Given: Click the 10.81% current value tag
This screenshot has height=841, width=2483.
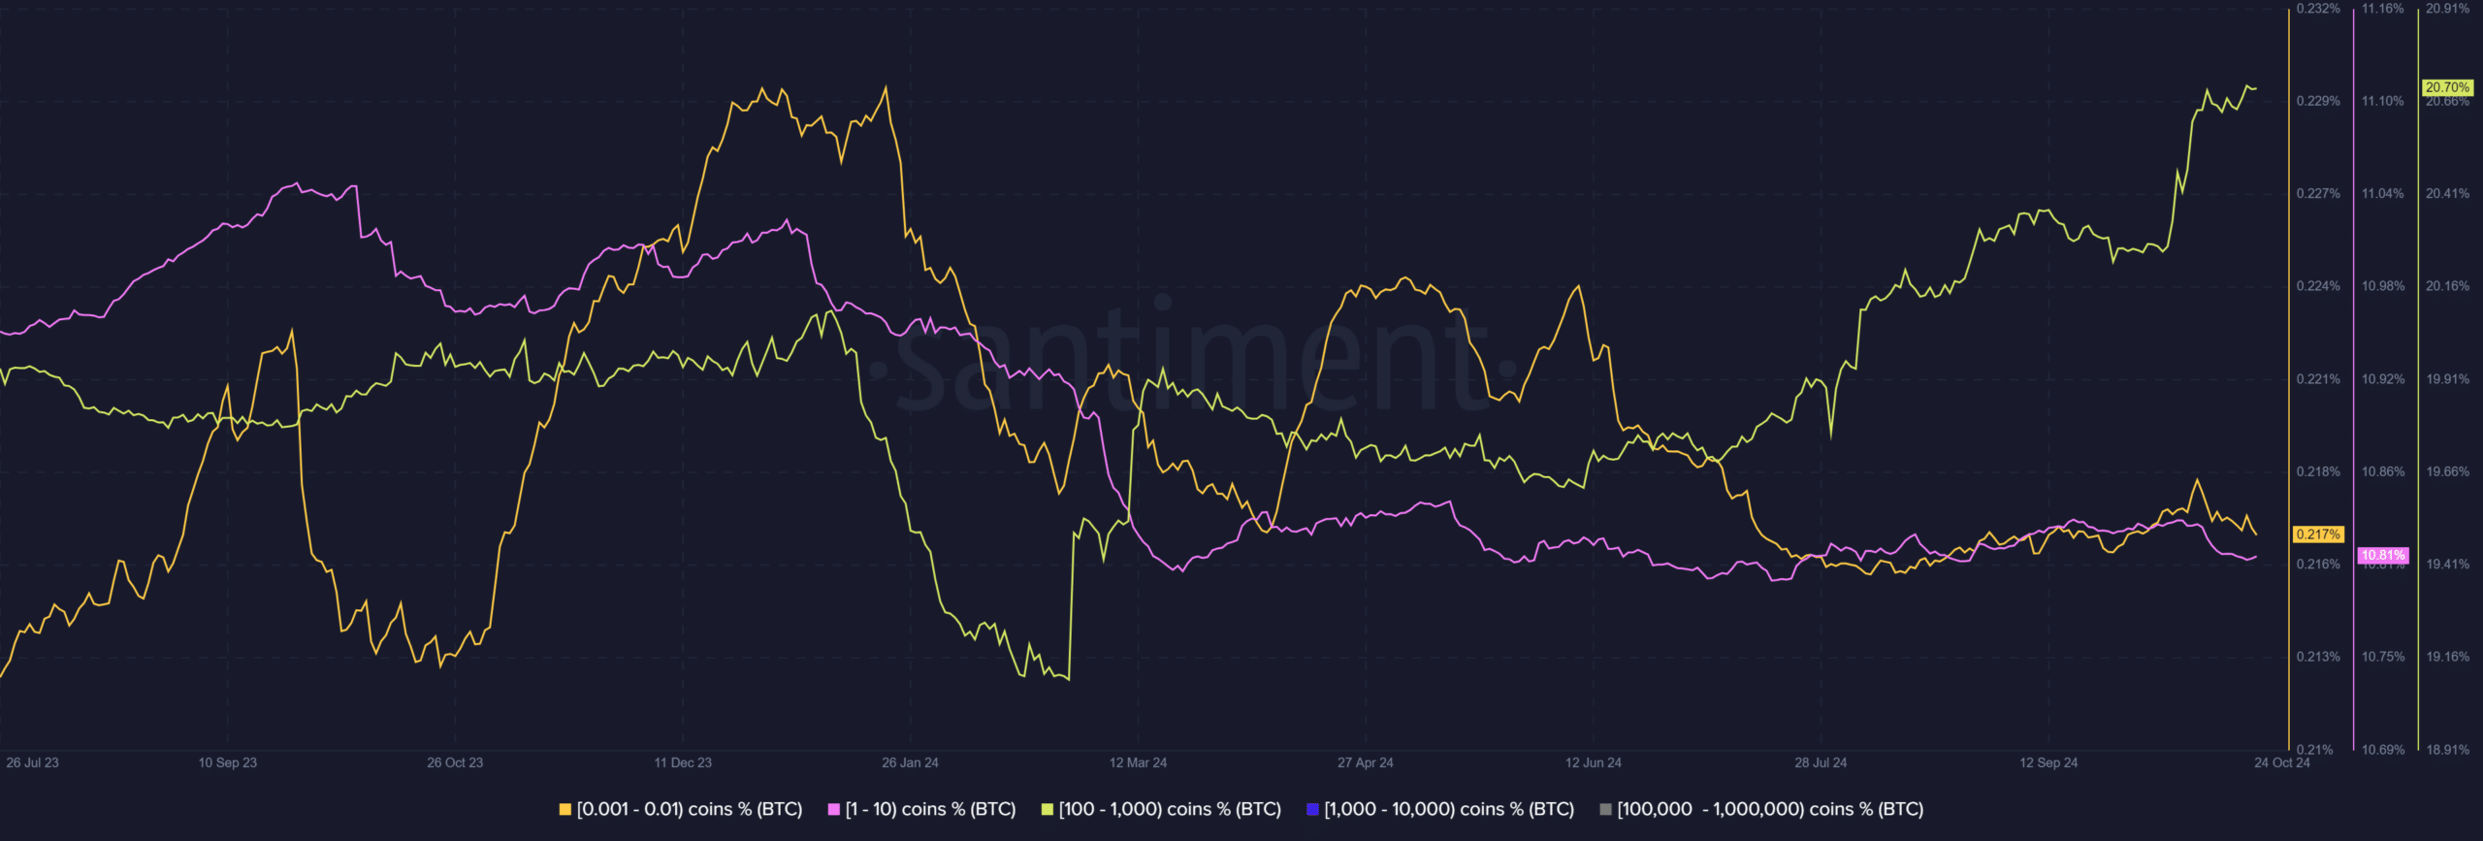Looking at the screenshot, I should (x=2383, y=556).
